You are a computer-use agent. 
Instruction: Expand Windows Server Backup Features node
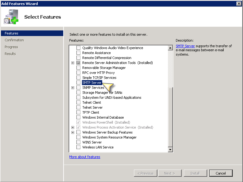[x=73, y=132]
